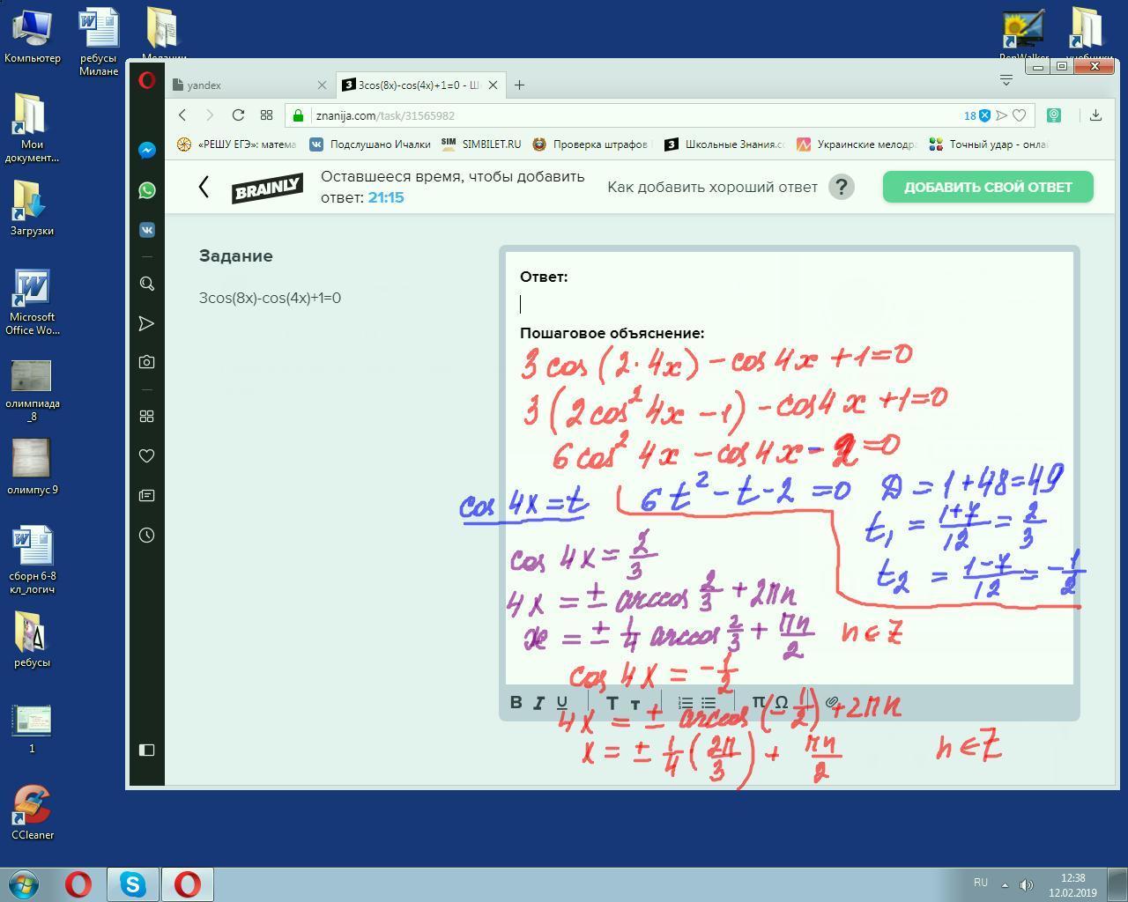The image size is (1128, 902).
Task: Open the tab menu dropdown
Action: pos(1006,79)
